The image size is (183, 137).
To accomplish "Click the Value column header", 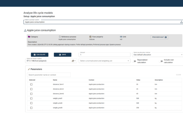I will pos(138,80).
